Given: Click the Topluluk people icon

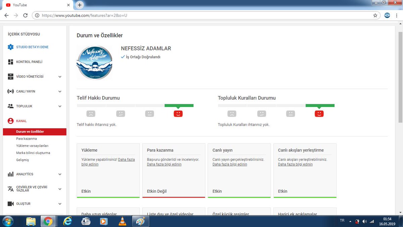Looking at the screenshot, I should (x=10, y=106).
